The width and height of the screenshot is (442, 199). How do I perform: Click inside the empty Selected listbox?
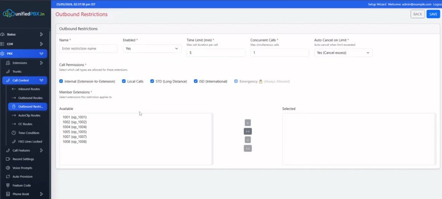[359, 139]
